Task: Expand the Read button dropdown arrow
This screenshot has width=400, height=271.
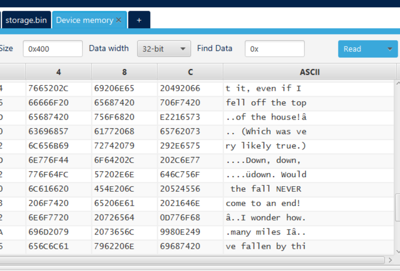Action: [x=390, y=49]
